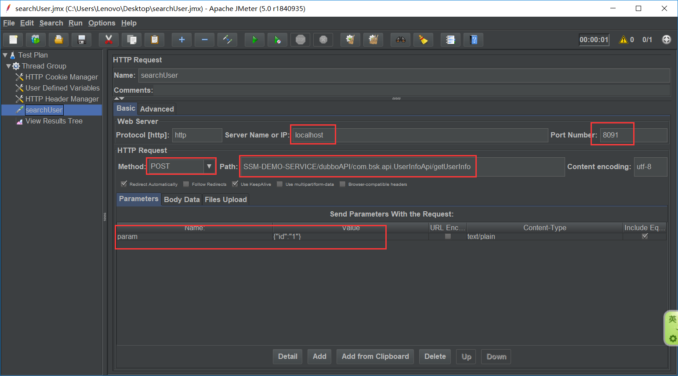
Task: Select the Basic tab
Action: click(126, 108)
